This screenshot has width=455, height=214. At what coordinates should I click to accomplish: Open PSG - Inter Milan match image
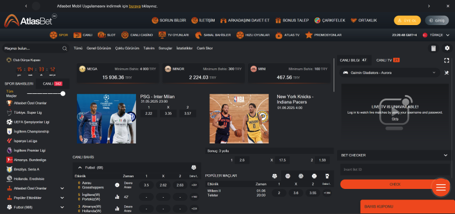pyautogui.click(x=107, y=118)
